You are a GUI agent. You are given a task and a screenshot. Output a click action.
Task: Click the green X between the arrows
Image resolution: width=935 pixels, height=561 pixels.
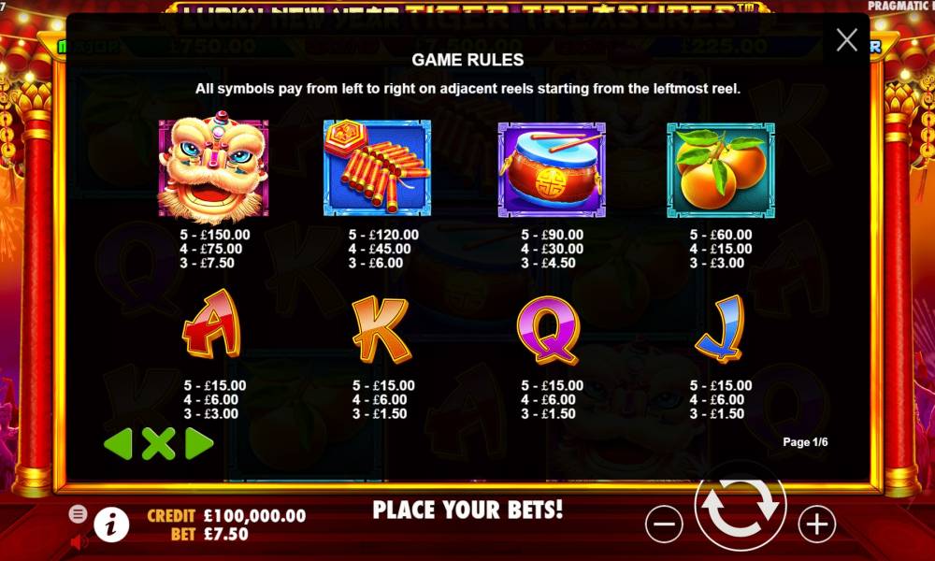(x=159, y=443)
